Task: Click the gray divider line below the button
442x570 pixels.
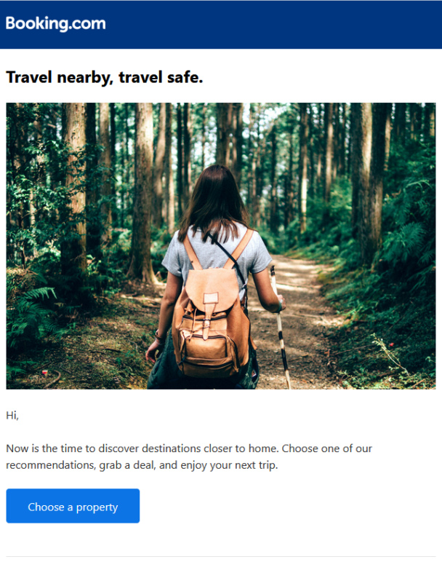Action: 221,556
